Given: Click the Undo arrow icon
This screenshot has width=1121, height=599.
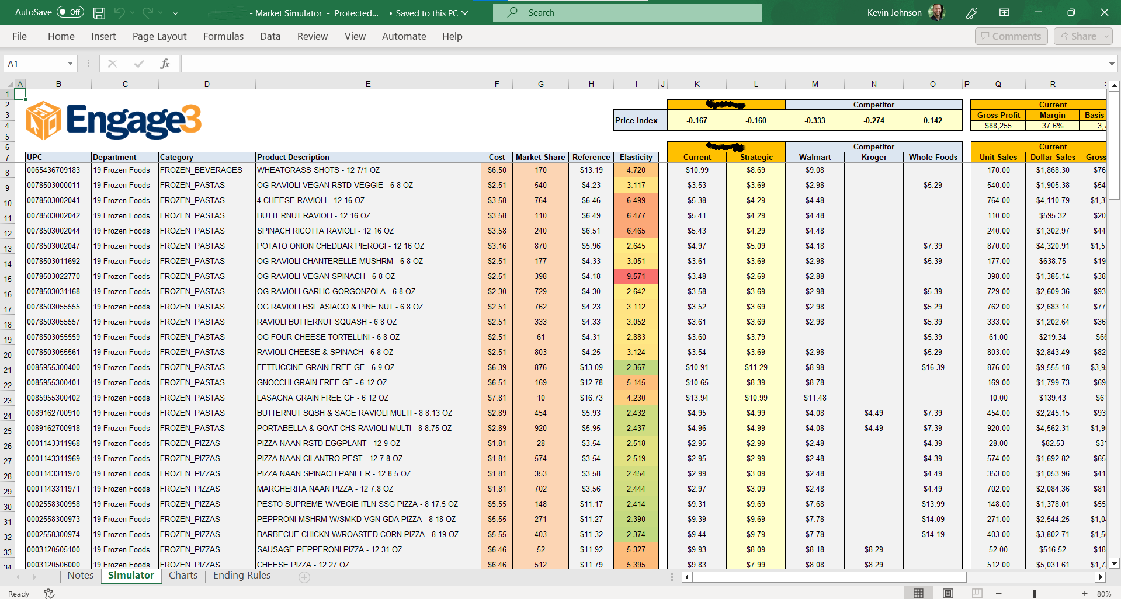Looking at the screenshot, I should [x=120, y=12].
